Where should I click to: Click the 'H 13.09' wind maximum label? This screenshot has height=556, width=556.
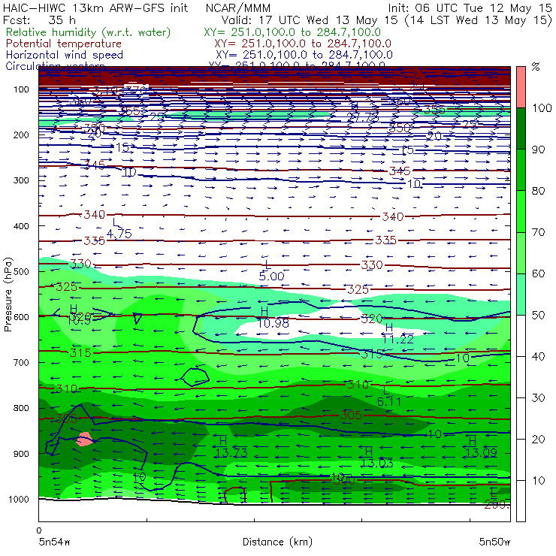pyautogui.click(x=481, y=447)
